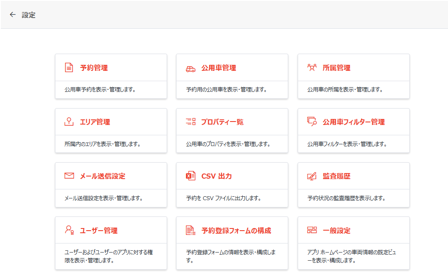
Task: Click description 予約状況の監査履歴を表示します。
Action: (346, 198)
